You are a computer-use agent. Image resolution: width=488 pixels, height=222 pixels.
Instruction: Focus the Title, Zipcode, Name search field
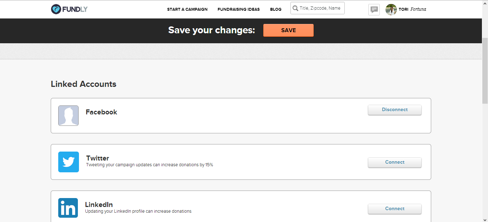pyautogui.click(x=318, y=8)
